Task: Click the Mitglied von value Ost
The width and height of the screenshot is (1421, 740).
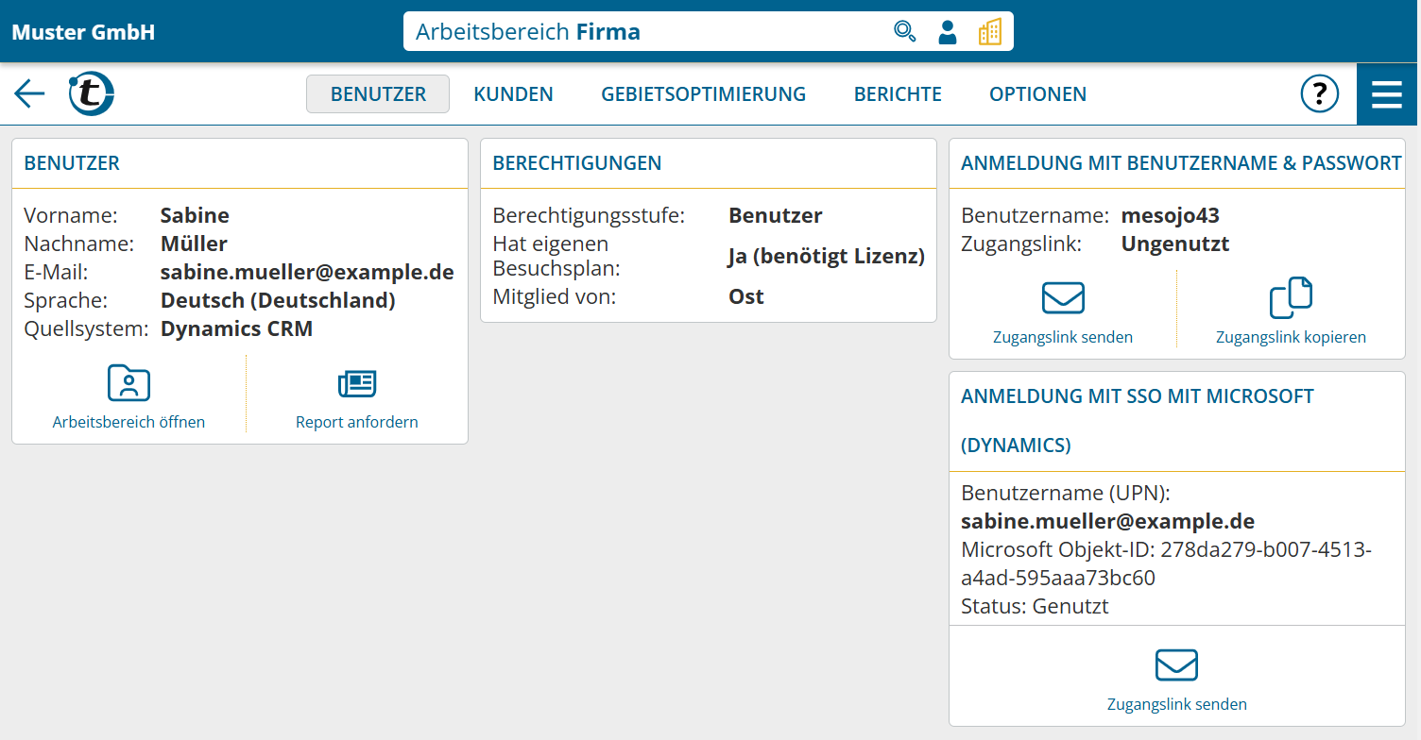Action: pos(746,296)
